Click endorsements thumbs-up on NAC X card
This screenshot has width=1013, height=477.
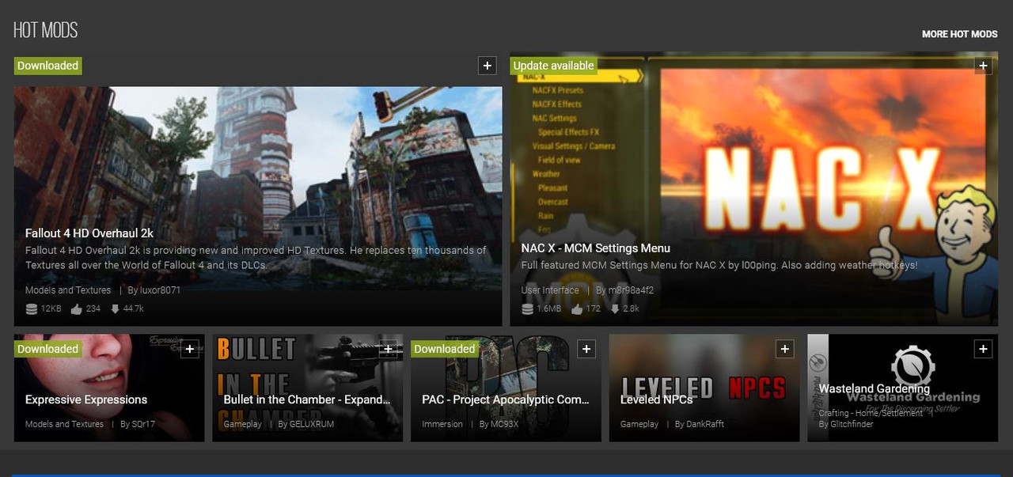(576, 309)
